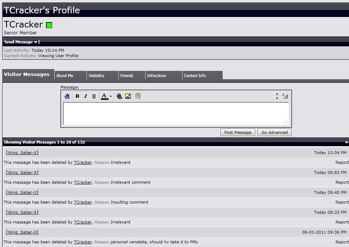Click the 'Today 10:04 PM' timestamp
349x247 pixels.
point(330,153)
